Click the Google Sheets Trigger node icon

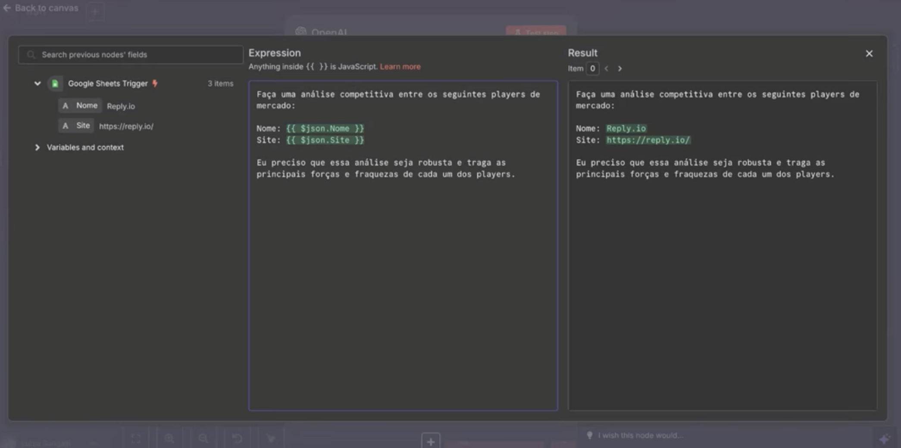(x=55, y=84)
